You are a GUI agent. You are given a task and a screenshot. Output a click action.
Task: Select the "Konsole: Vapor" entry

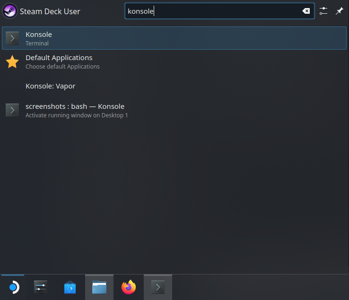pos(50,86)
